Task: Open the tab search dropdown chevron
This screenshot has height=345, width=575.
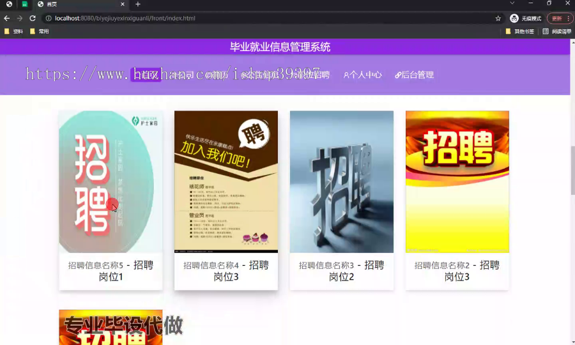Action: coord(512,3)
